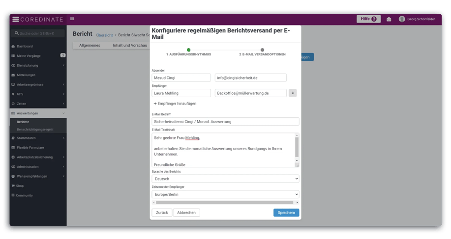Open the Sprache des Berichts dropdown
The height and width of the screenshot is (239, 451).
coord(225,179)
